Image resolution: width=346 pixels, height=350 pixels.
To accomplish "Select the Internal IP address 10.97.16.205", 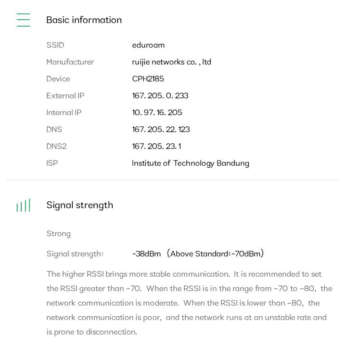I will point(157,112).
